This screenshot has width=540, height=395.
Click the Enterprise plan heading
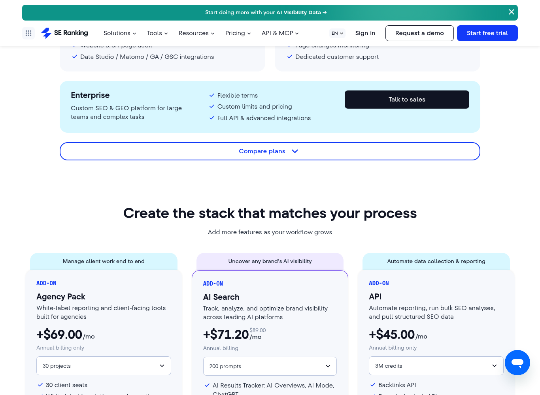point(90,95)
